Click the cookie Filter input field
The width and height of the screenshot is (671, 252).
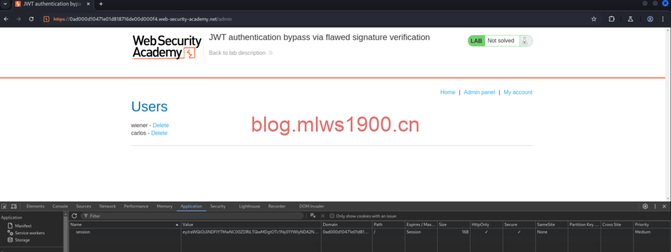pyautogui.click(x=193, y=216)
